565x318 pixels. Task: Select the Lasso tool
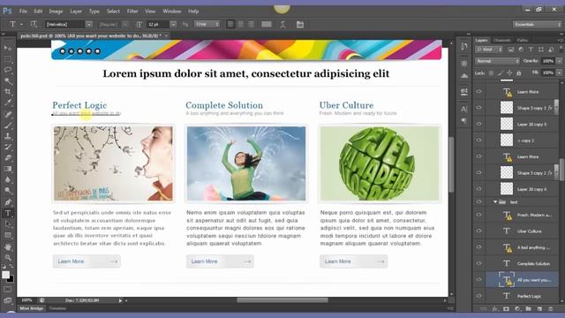pyautogui.click(x=8, y=70)
